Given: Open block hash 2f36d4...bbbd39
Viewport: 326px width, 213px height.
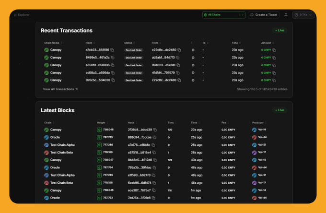Looking at the screenshot, I should 140,130.
